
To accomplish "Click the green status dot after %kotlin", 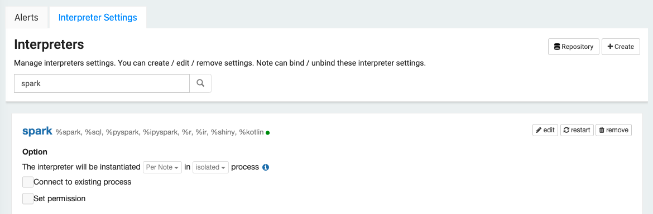I will click(x=268, y=133).
